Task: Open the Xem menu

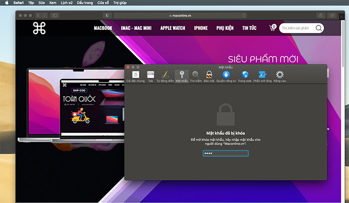Action: click(53, 2)
